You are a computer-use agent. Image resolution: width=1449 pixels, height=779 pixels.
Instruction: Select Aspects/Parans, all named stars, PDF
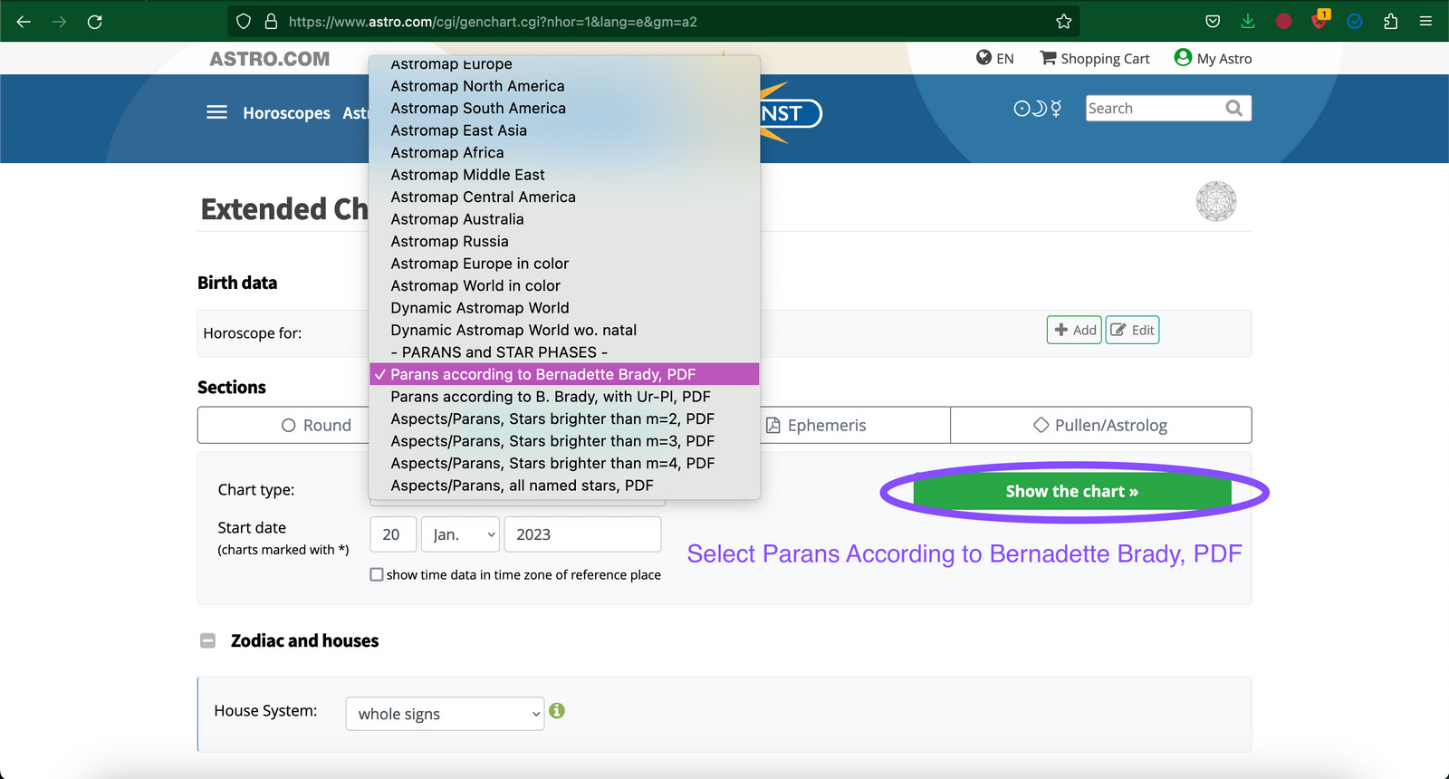tap(564, 486)
